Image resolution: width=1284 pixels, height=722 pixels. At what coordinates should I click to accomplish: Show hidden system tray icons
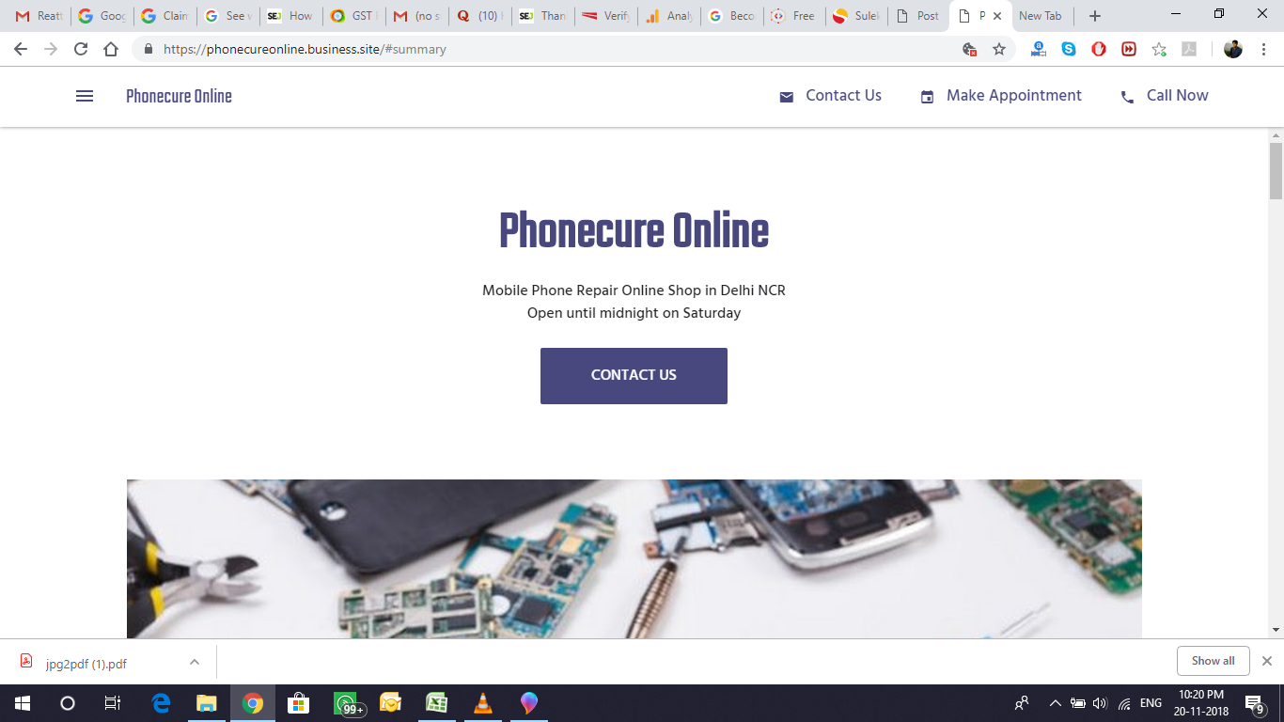pos(1055,703)
